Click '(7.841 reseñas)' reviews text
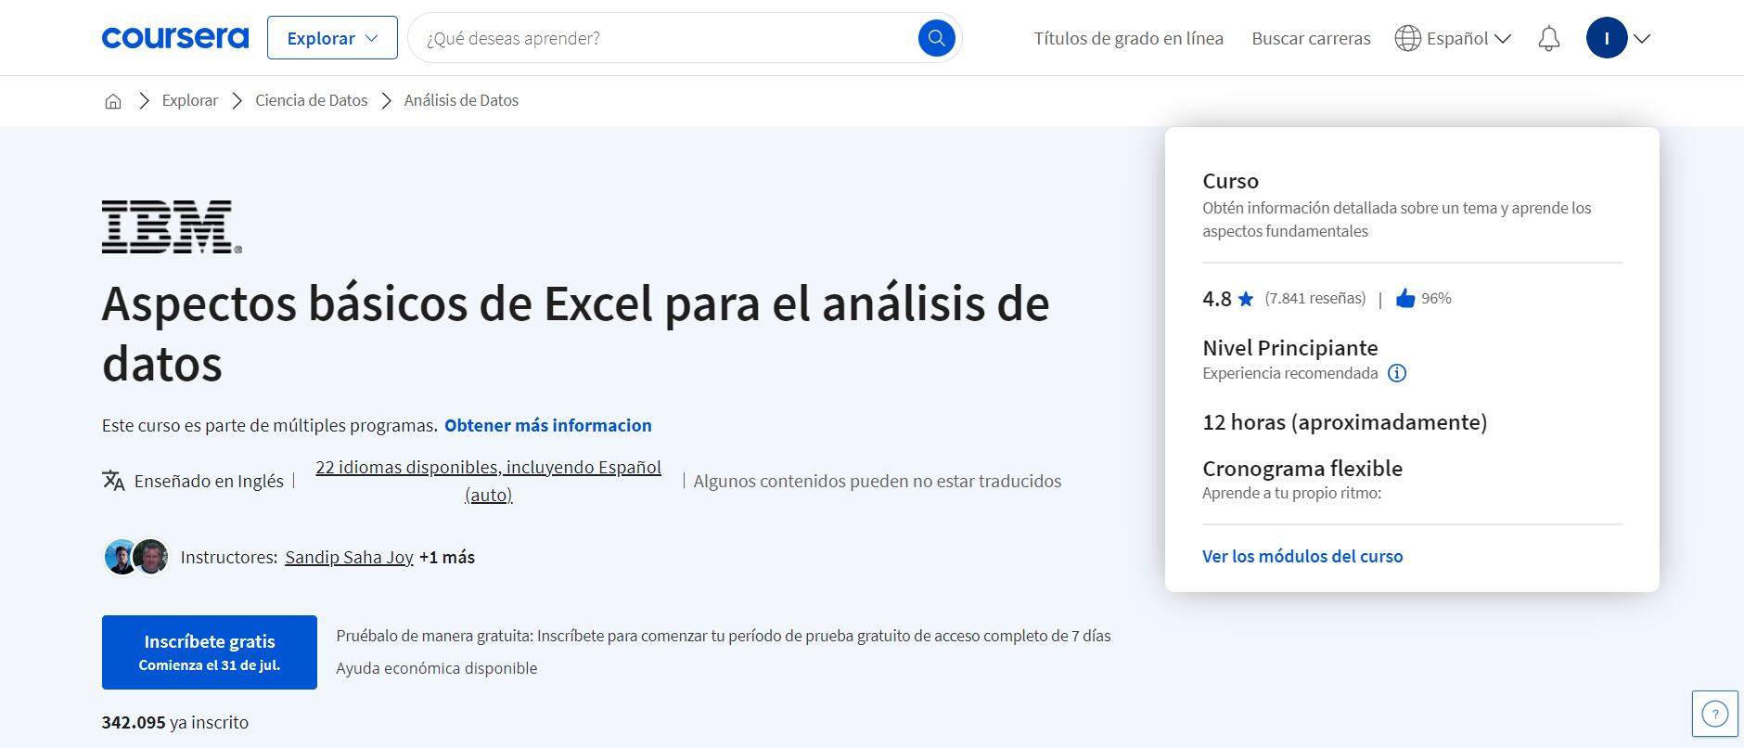The width and height of the screenshot is (1744, 748). click(1315, 298)
